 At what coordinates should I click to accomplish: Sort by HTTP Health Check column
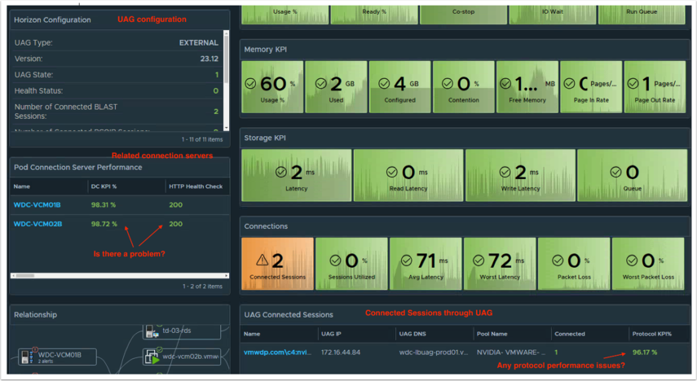coord(195,186)
